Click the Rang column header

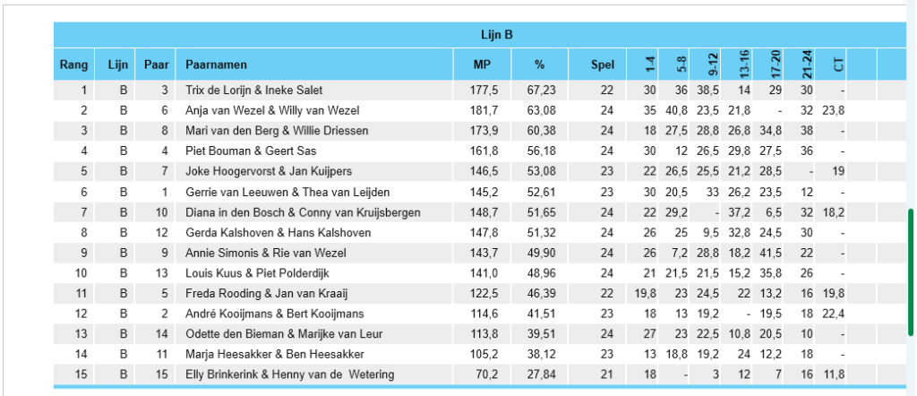(x=73, y=65)
